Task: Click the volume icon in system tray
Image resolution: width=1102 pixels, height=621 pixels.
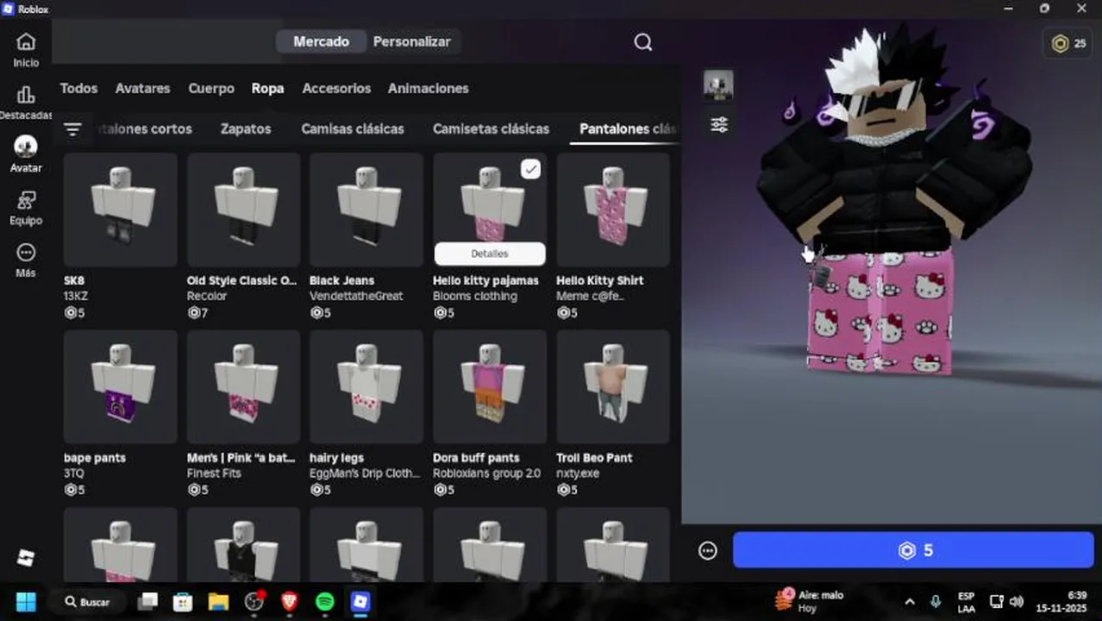Action: (1017, 602)
